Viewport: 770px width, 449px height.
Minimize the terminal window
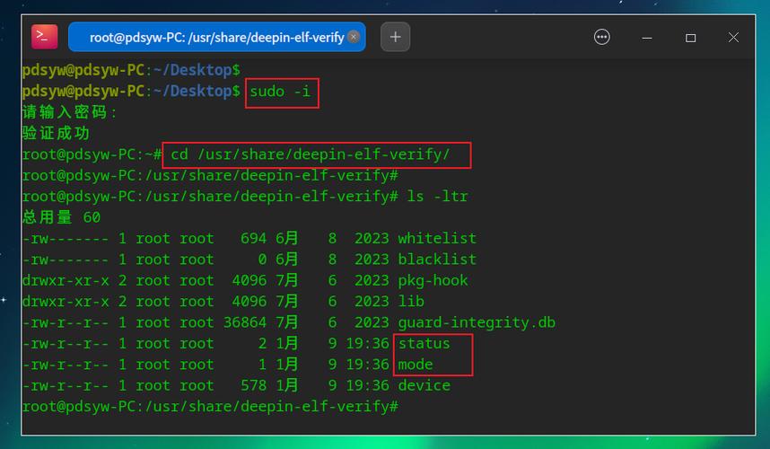point(647,38)
